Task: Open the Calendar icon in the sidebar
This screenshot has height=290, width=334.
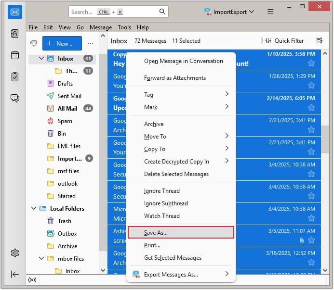Action: (x=14, y=55)
